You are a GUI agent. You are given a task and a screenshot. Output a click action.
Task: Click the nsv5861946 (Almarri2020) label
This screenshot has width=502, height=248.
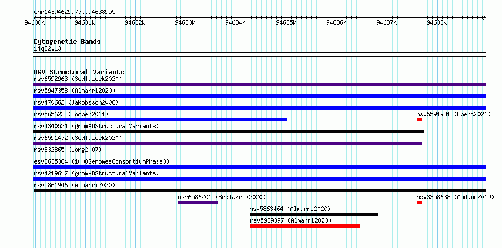coord(74,185)
